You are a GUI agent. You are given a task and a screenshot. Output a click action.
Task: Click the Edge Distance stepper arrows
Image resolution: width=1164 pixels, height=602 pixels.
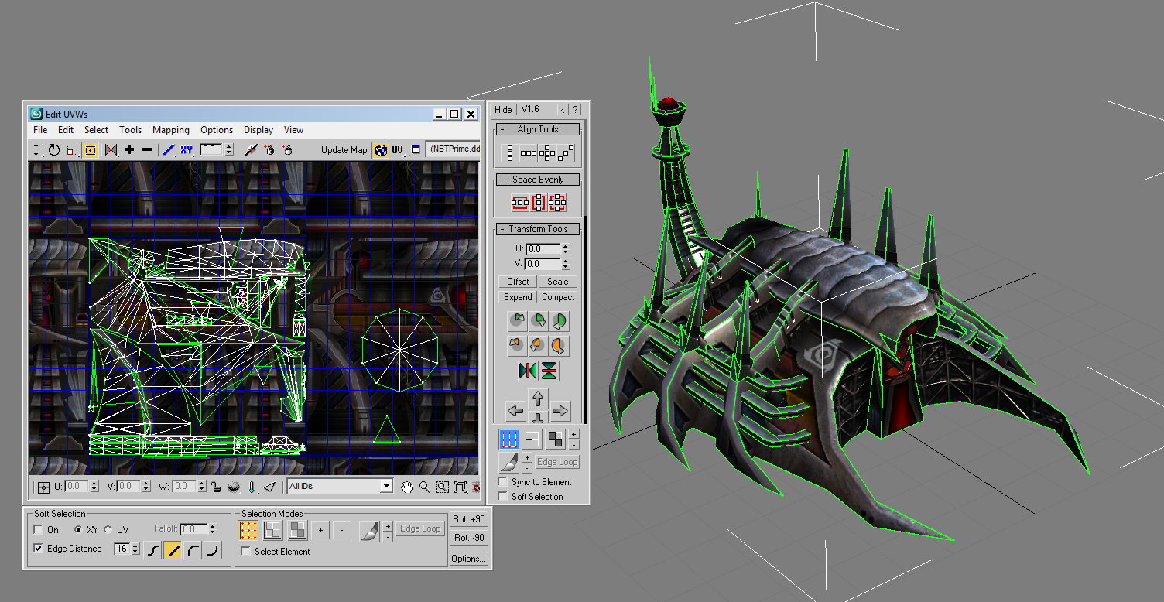tap(135, 549)
